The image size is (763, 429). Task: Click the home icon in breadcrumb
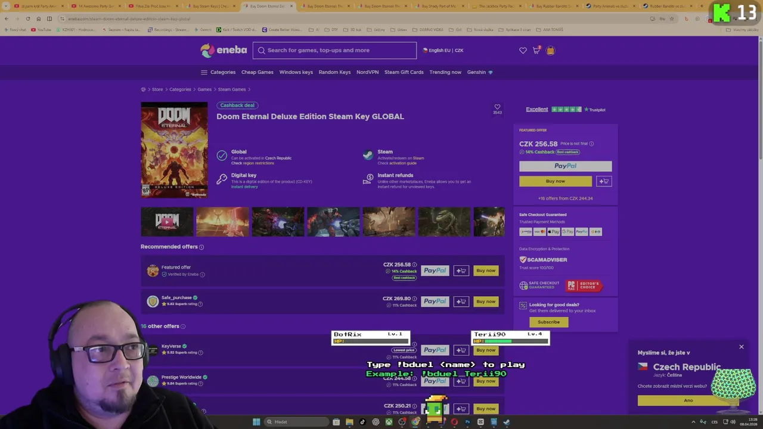[143, 89]
